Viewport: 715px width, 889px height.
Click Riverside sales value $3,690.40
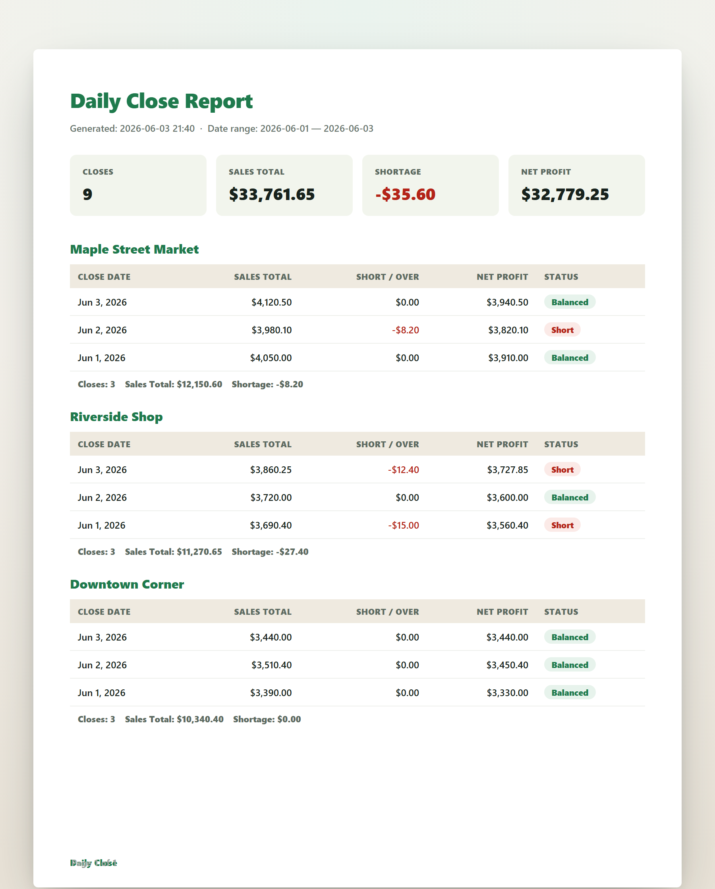(x=271, y=525)
